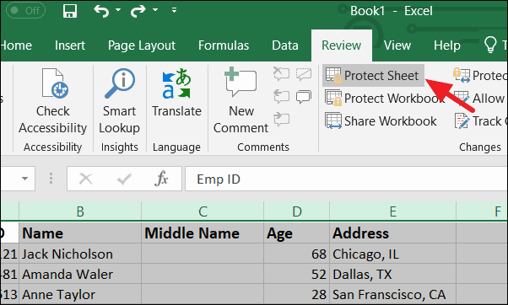
Task: Switch to the Insert tab
Action: click(x=70, y=45)
